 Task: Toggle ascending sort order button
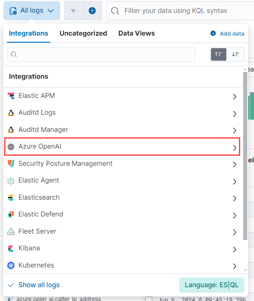(218, 54)
